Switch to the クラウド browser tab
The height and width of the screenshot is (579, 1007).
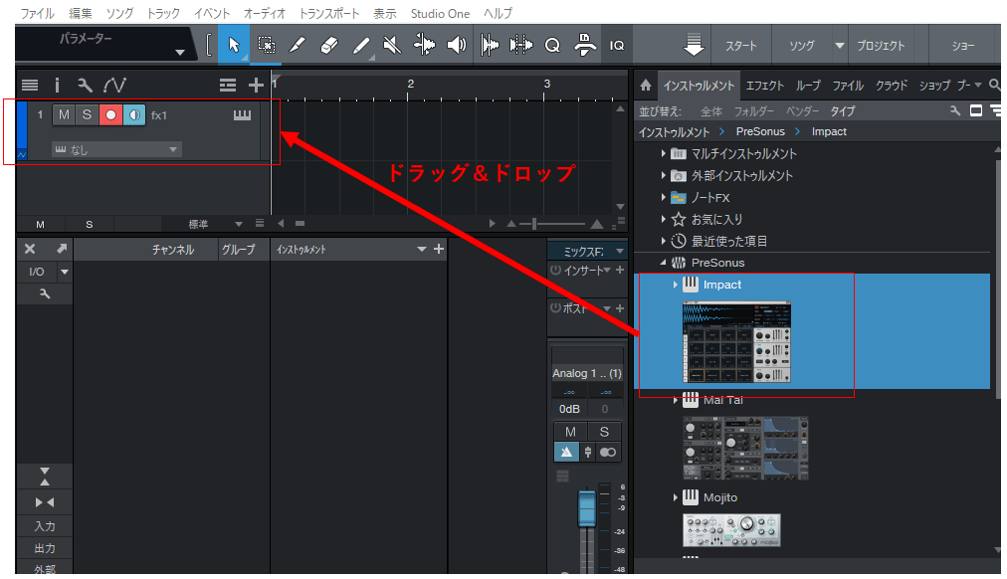point(892,86)
